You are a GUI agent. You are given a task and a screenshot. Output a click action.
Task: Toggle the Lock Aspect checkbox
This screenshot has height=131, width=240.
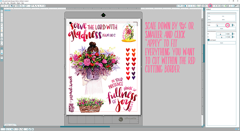click(x=208, y=40)
